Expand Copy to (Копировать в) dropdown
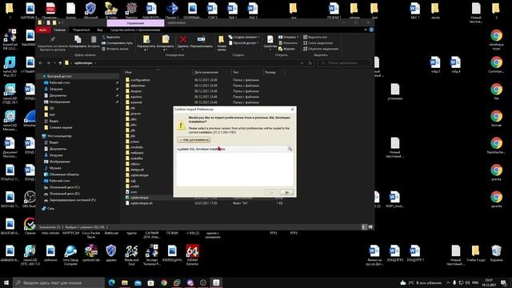512x288 pixels. [x=166, y=50]
